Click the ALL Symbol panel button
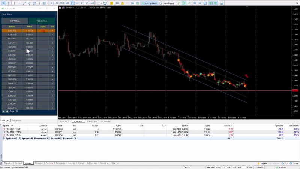300x169 pixels. pyautogui.click(x=42, y=21)
